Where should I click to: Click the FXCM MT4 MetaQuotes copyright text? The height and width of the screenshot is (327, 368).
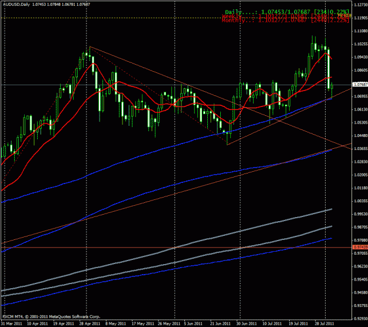click(x=51, y=316)
